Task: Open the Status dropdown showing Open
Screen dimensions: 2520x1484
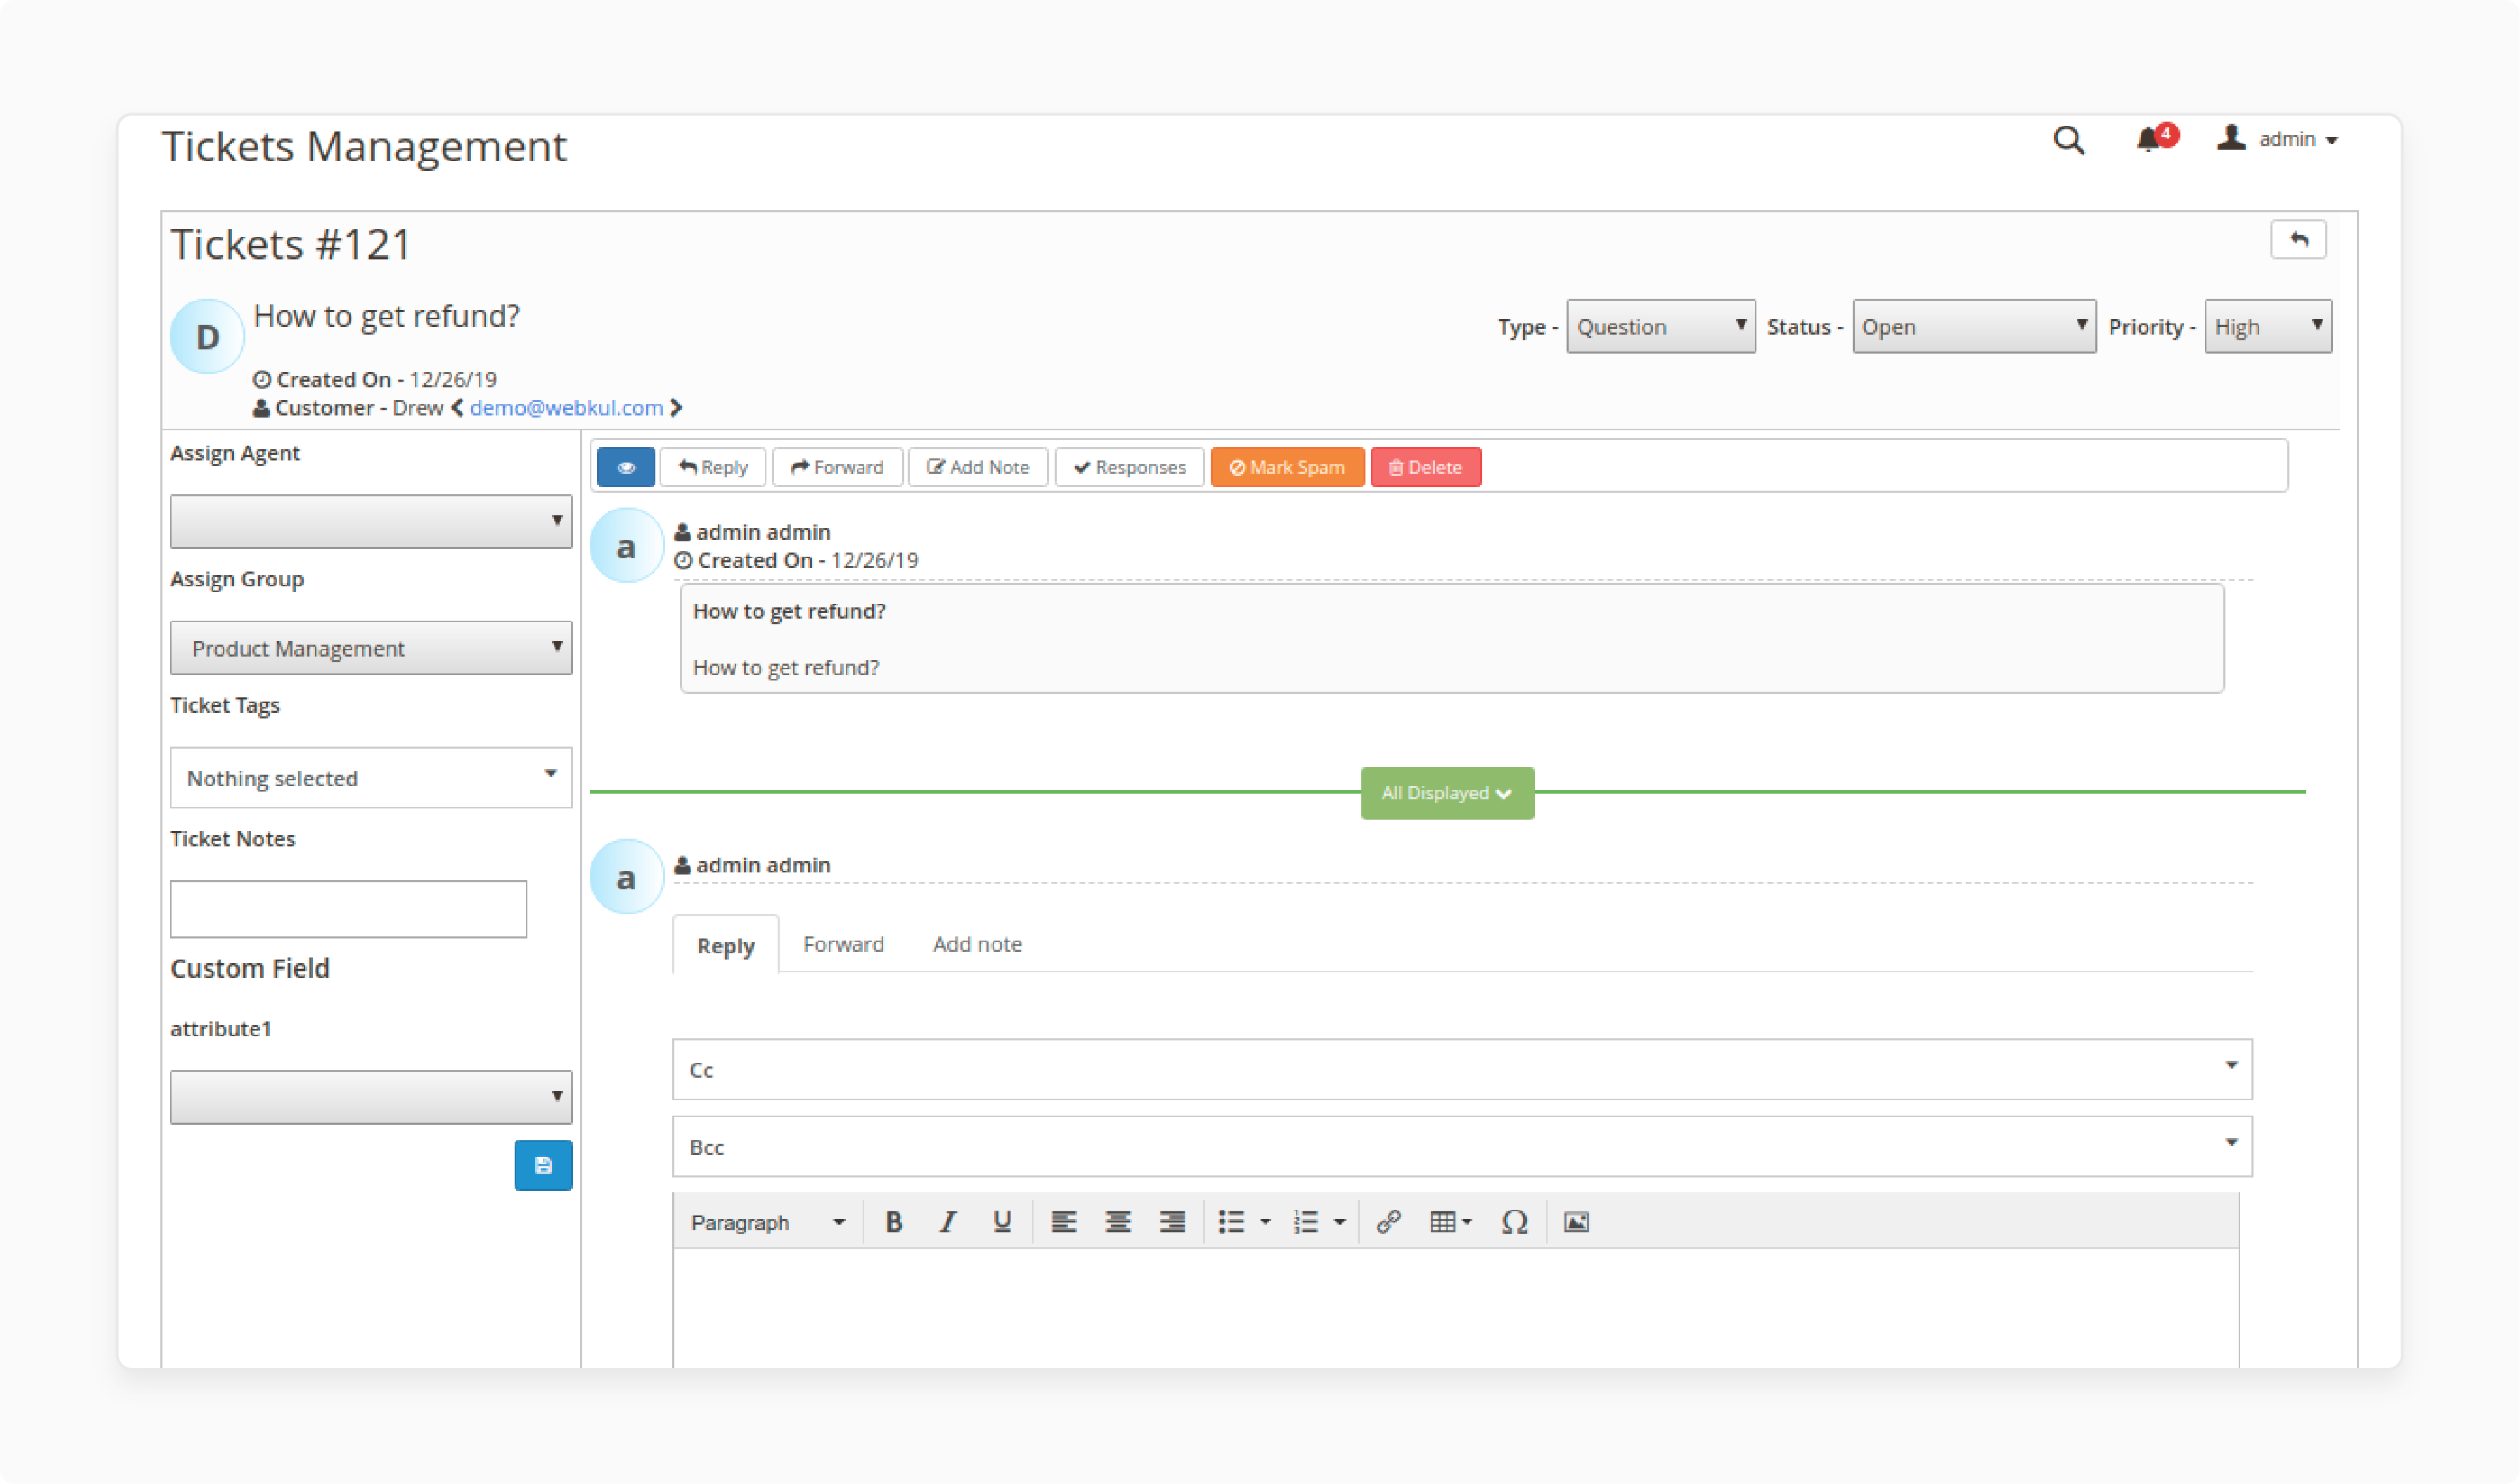Action: (x=1973, y=326)
